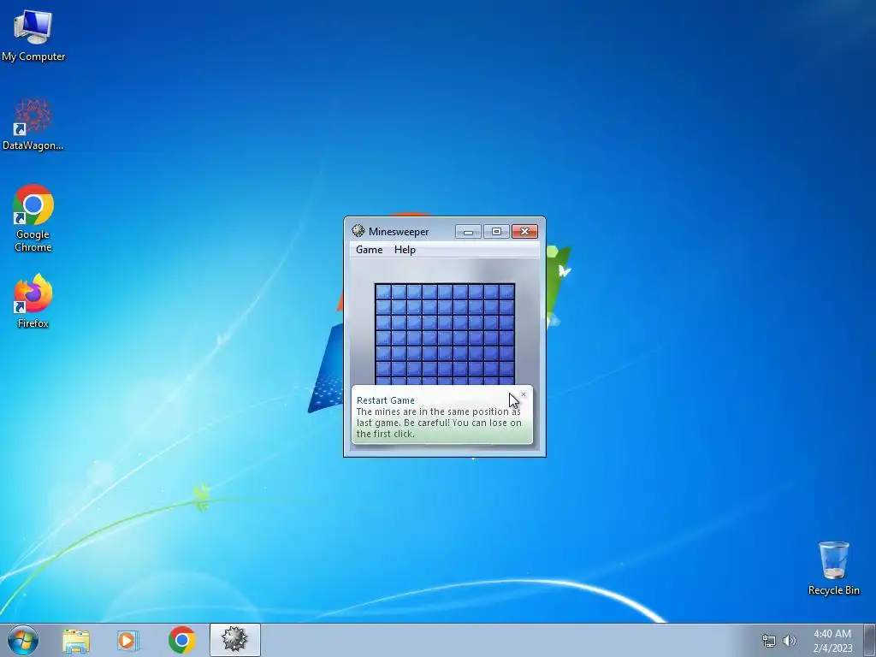
Task: Maximize the Minesweeper window
Action: click(x=496, y=231)
